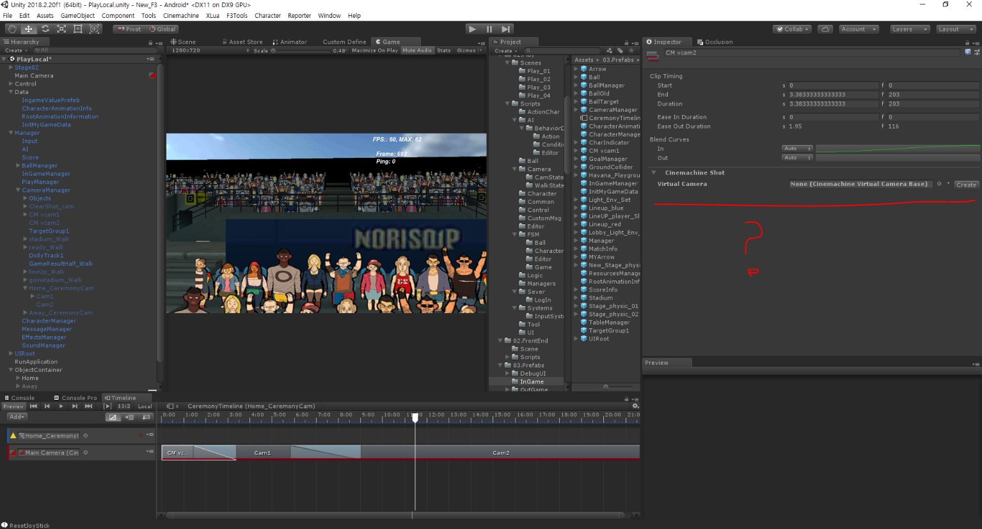This screenshot has width=982, height=529.
Task: Select the Rotate tool
Action: coord(45,29)
